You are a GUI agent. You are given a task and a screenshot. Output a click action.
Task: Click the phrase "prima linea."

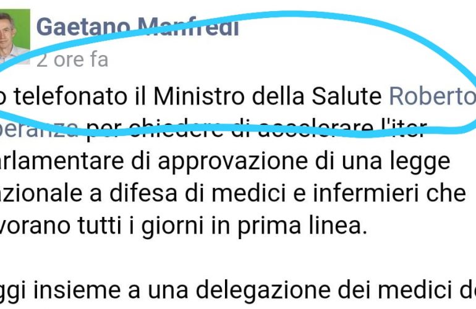pos(302,226)
